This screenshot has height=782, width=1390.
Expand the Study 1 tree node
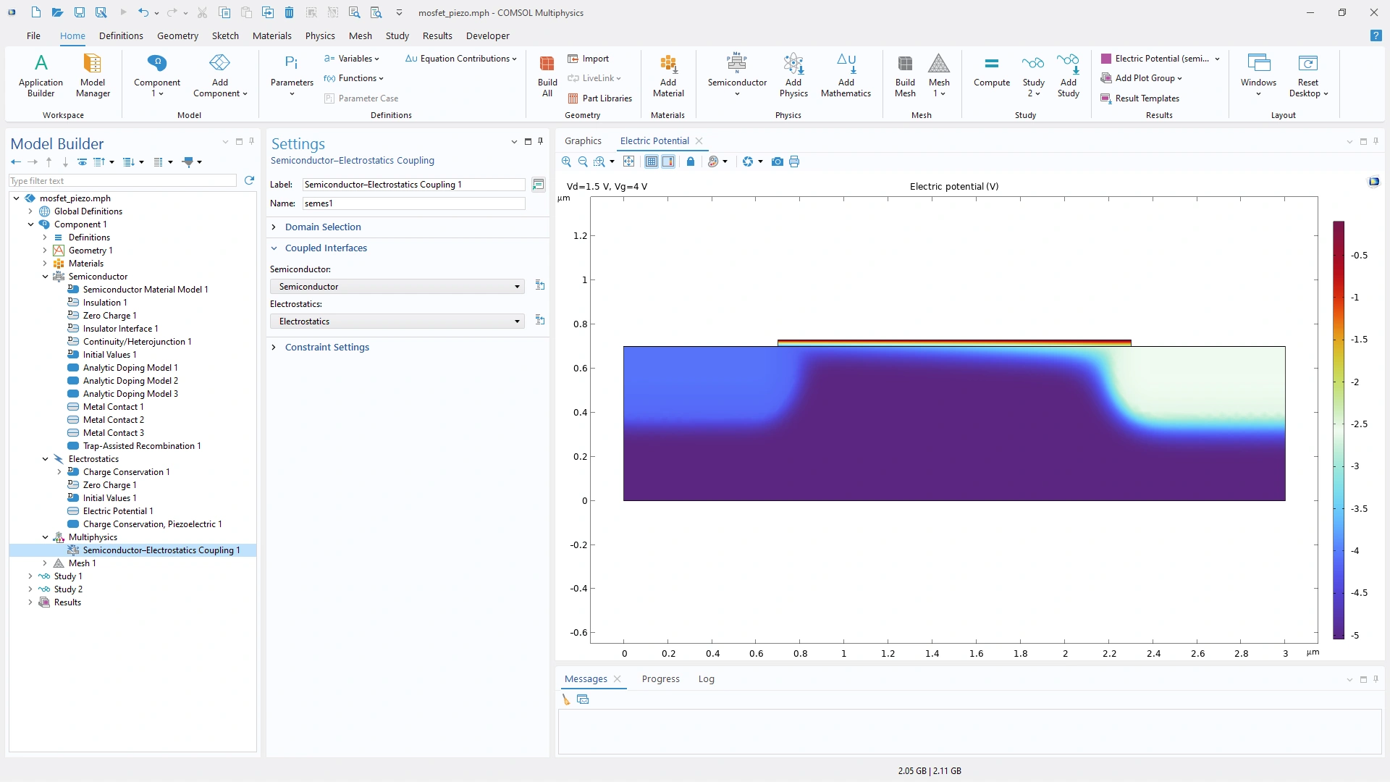30,576
